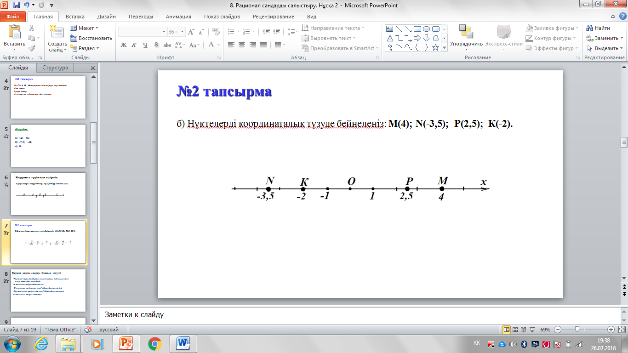628x353 pixels.
Task: Click the Find binoculars icon (Найти)
Action: 590,28
